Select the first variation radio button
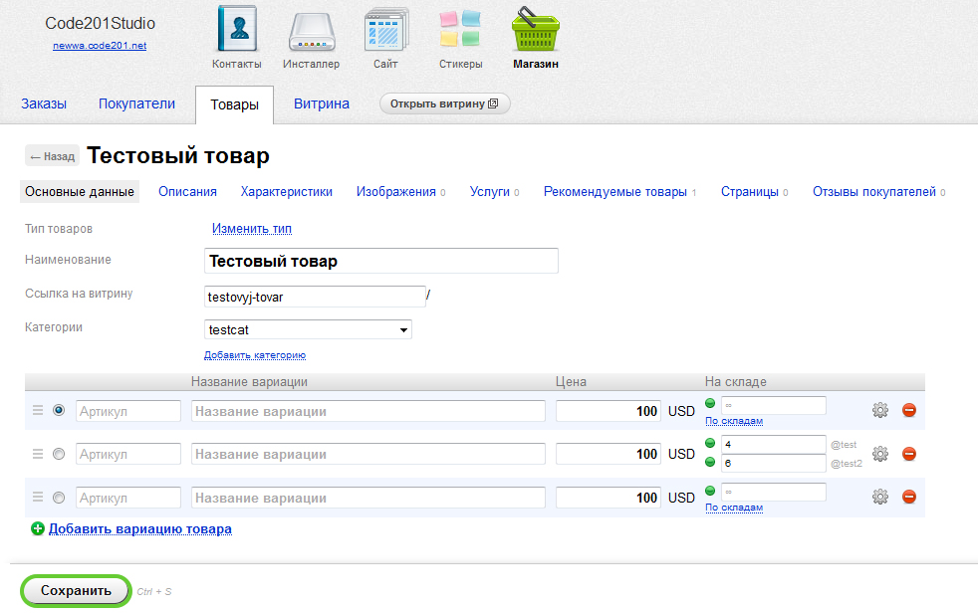The height and width of the screenshot is (613, 978). 59,410
